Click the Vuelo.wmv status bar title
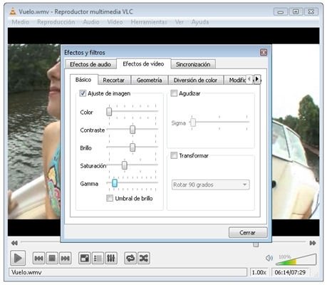 tap(128, 272)
